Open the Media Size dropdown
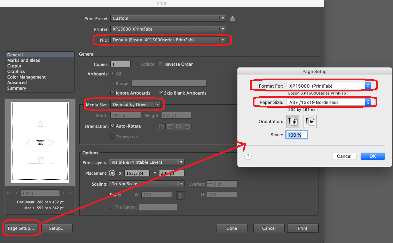Screen dimensions: 393x243 [x=136, y=104]
